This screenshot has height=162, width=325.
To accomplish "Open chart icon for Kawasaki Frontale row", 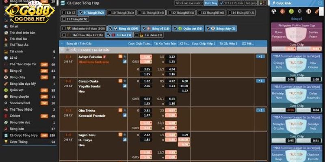I will 125,115.
